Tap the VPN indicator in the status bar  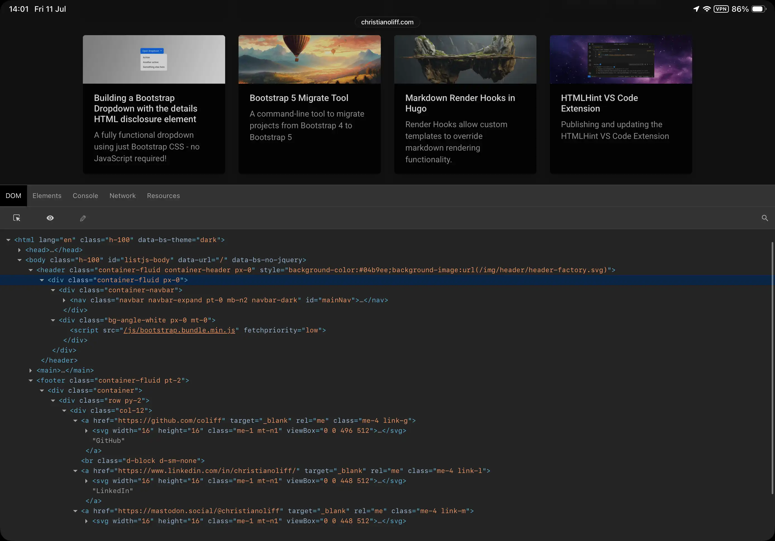(721, 9)
